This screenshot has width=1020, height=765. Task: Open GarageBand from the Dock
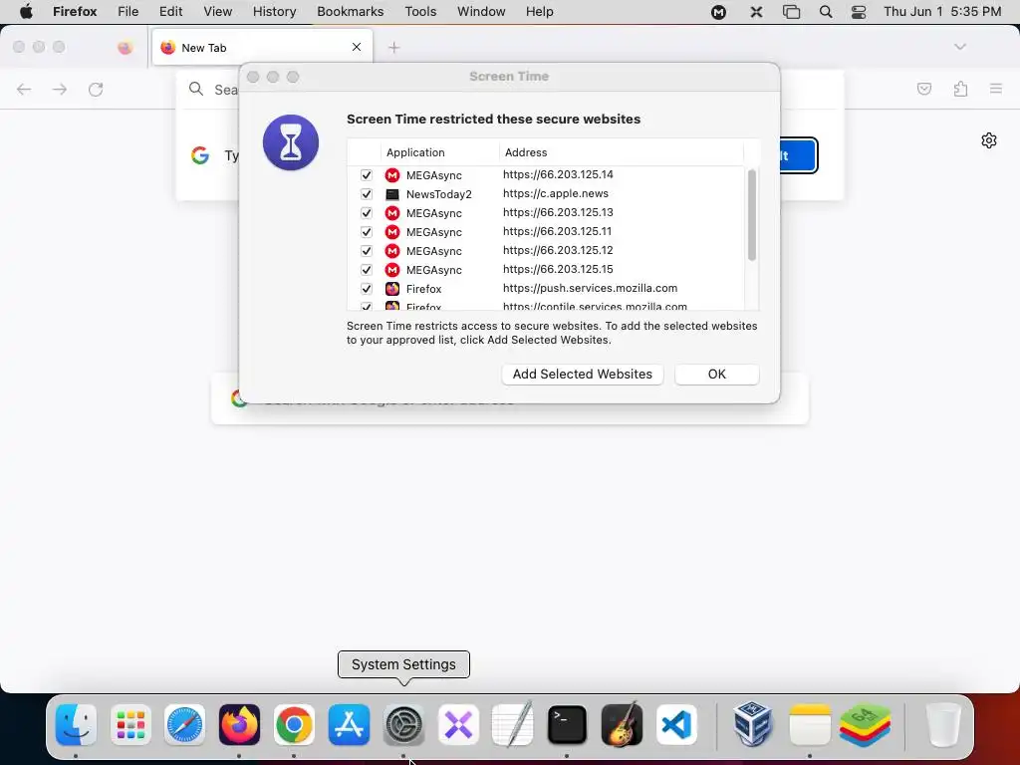622,725
